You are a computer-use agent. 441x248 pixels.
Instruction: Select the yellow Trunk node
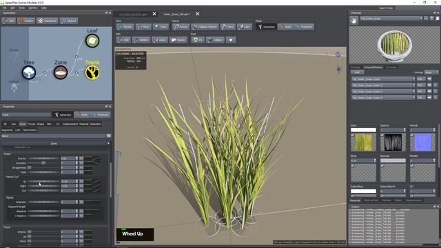(92, 72)
